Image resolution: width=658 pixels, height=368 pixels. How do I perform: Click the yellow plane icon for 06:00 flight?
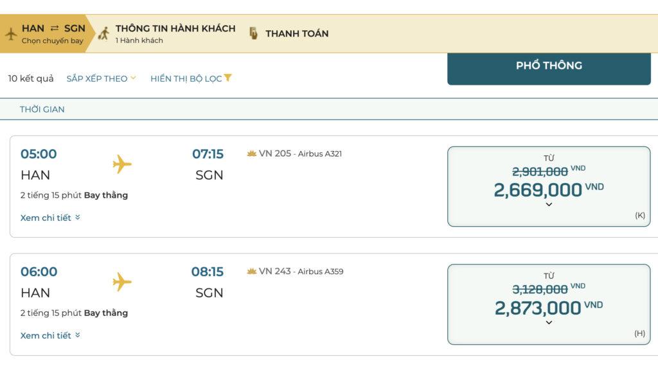[x=122, y=282]
